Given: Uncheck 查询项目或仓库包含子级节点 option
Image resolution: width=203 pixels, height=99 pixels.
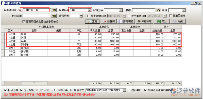Looking at the screenshot, I should (x=24, y=21).
